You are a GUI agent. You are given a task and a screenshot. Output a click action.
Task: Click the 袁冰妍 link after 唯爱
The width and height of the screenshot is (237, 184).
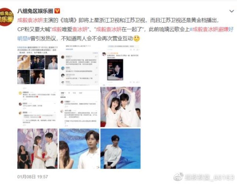pos(80,29)
